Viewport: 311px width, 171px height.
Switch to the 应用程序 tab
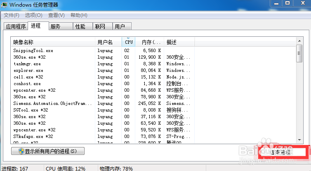click(16, 26)
